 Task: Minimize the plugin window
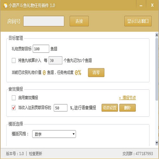(141, 5)
